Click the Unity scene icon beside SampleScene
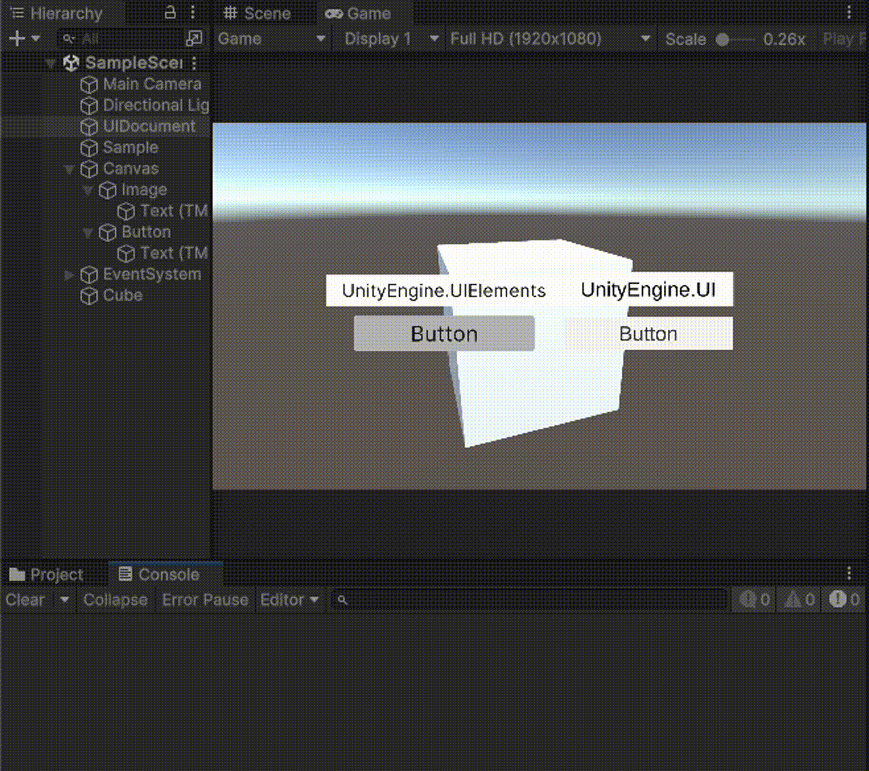The height and width of the screenshot is (771, 869). click(x=71, y=62)
